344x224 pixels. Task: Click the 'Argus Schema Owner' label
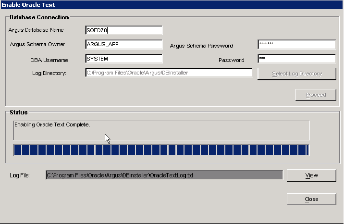point(37,44)
